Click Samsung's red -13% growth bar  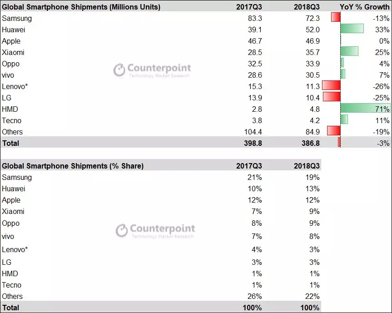[336, 18]
